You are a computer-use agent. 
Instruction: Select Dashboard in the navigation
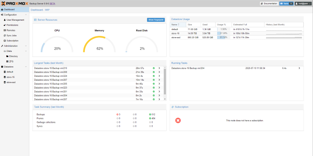[9, 9]
